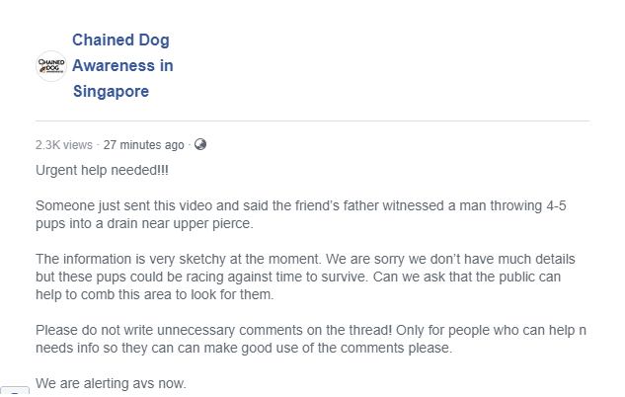Click the paragraph starting 'Please do not write unnecessary'
This screenshot has width=625, height=397.
tap(311, 339)
